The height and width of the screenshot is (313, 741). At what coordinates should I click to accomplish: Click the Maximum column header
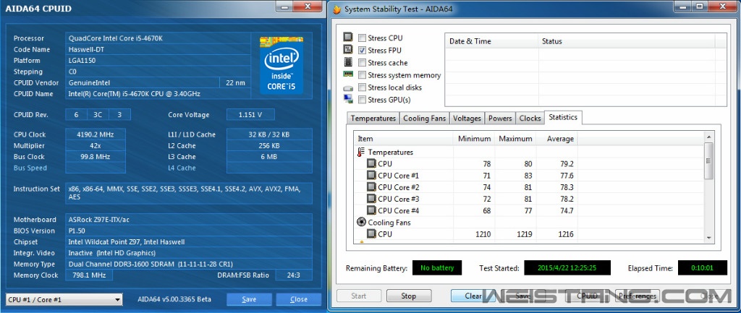coord(515,139)
